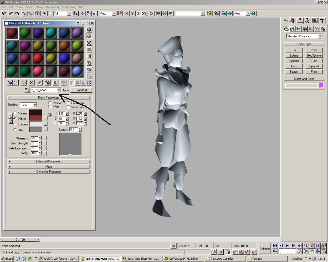This screenshot has width=328, height=262.
Task: Click the Redo icon in main toolbar
Action: pyautogui.click(x=17, y=13)
